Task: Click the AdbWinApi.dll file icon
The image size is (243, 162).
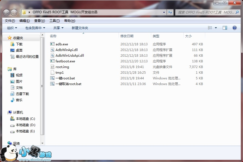Action: coord(52,50)
